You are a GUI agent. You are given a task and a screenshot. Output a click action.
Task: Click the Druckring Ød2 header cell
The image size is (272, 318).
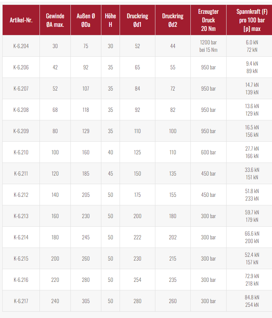pyautogui.click(x=173, y=20)
